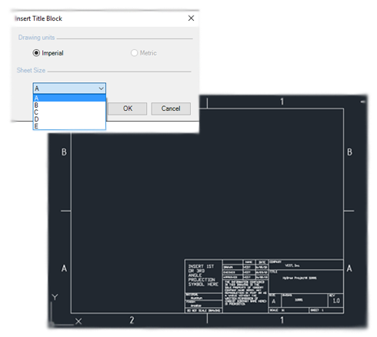Pick highlighted sheet size A in list
The image size is (377, 337).
69,98
